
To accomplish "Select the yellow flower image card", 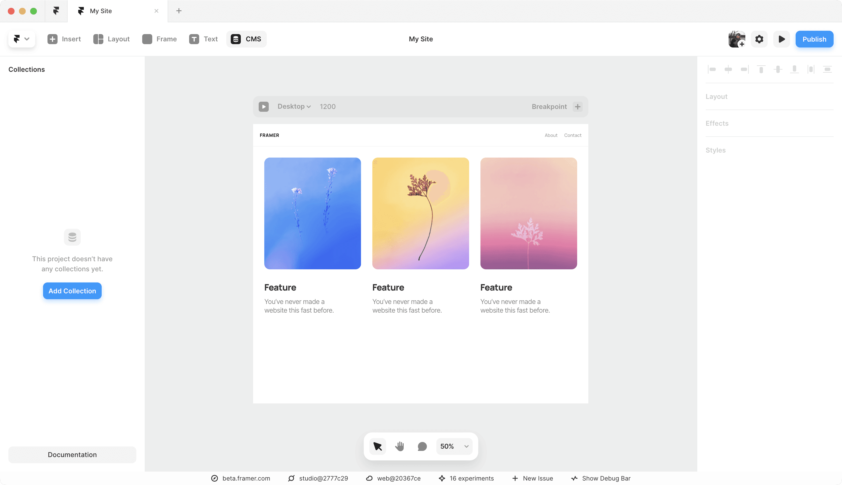I will [420, 213].
